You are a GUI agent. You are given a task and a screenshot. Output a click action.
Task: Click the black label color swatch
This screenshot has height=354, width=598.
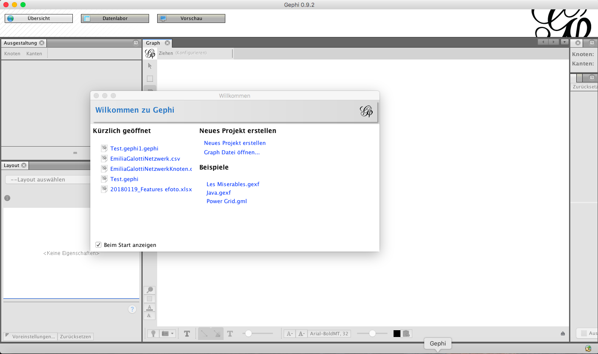397,334
